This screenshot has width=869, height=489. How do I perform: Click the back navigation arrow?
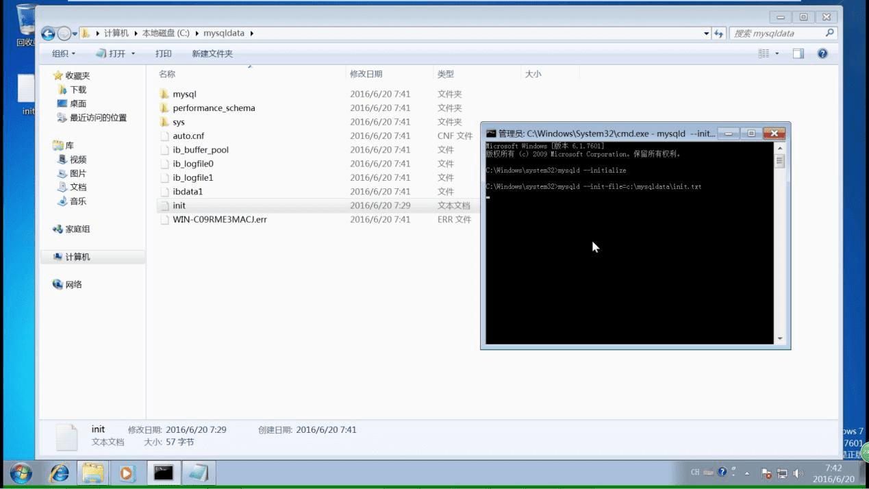tap(47, 33)
